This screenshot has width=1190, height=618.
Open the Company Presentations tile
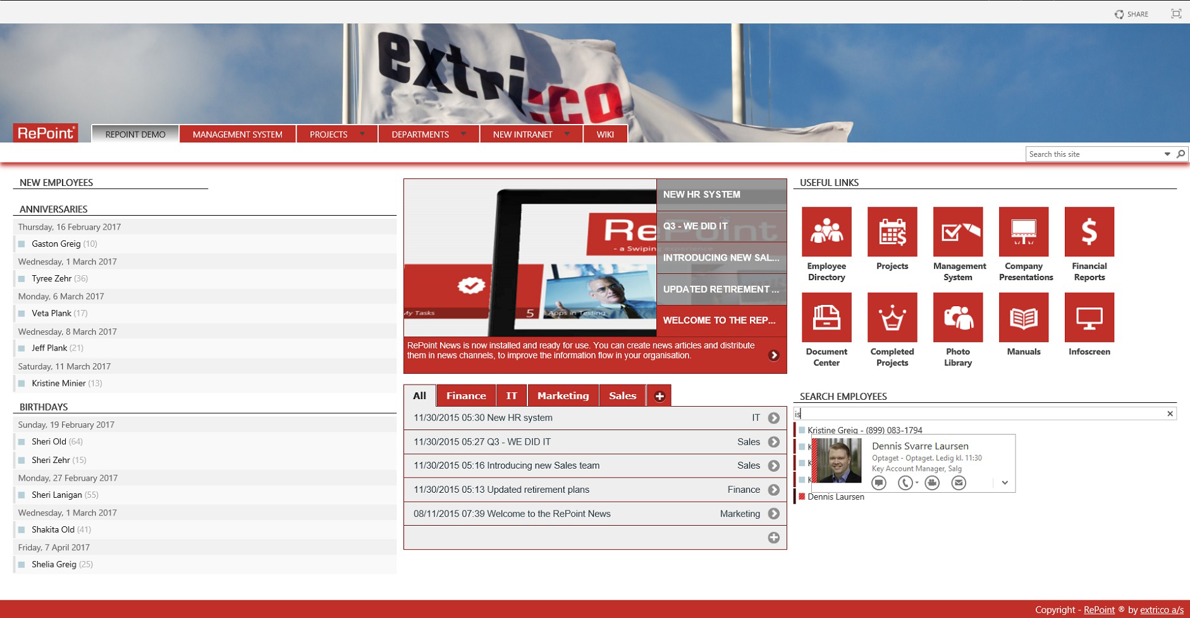[x=1024, y=232]
